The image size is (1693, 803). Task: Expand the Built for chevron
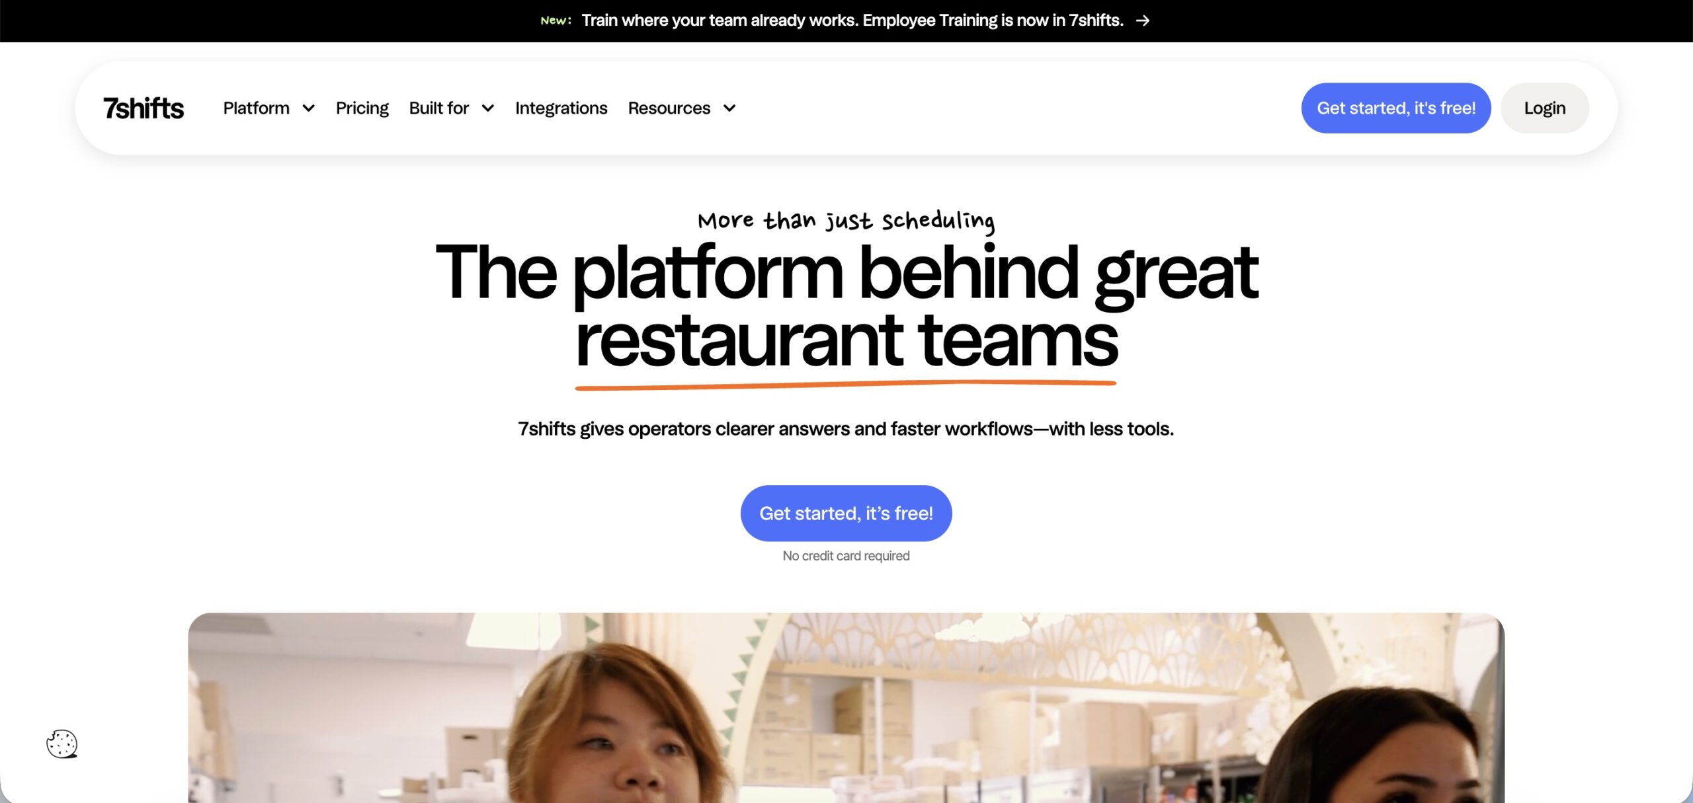pyautogui.click(x=487, y=108)
